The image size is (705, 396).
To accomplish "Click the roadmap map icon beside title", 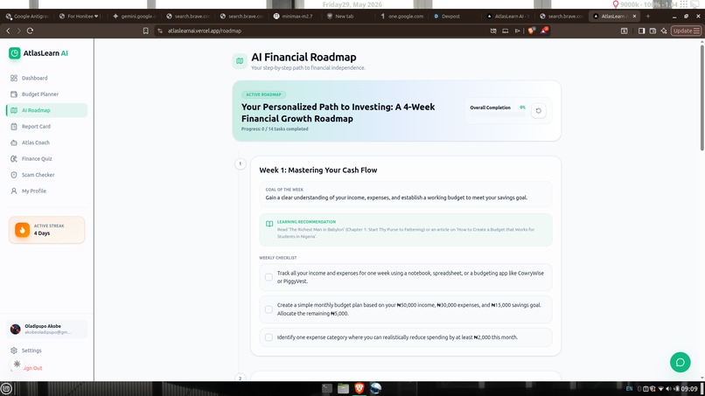I will tap(240, 61).
